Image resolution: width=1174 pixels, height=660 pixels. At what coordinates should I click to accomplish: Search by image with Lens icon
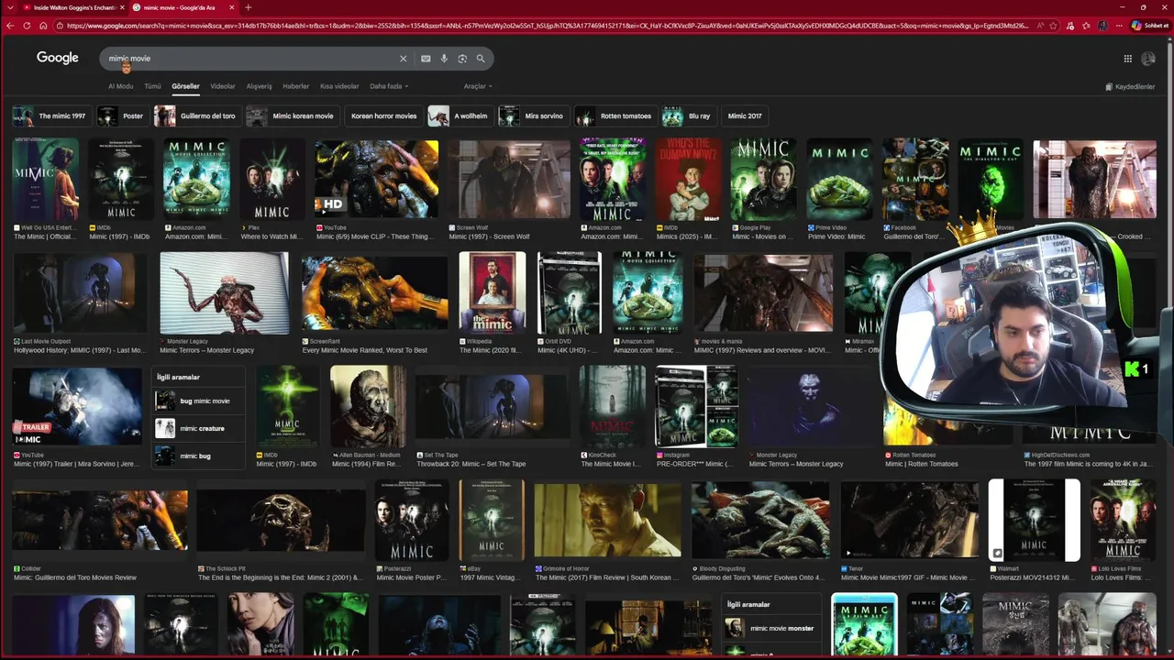[x=462, y=59]
